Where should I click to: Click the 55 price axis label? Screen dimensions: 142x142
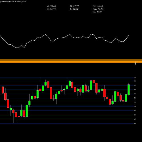coord(135,111)
